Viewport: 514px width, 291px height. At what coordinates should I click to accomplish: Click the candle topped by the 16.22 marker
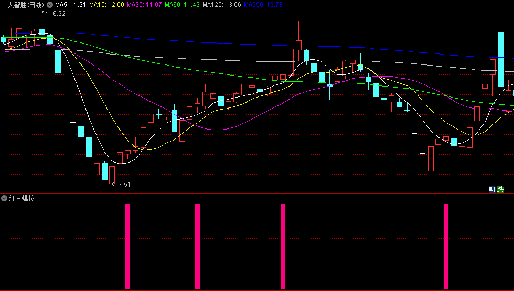click(x=42, y=23)
